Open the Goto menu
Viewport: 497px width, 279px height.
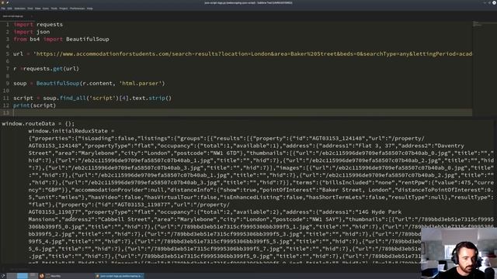click(46, 9)
